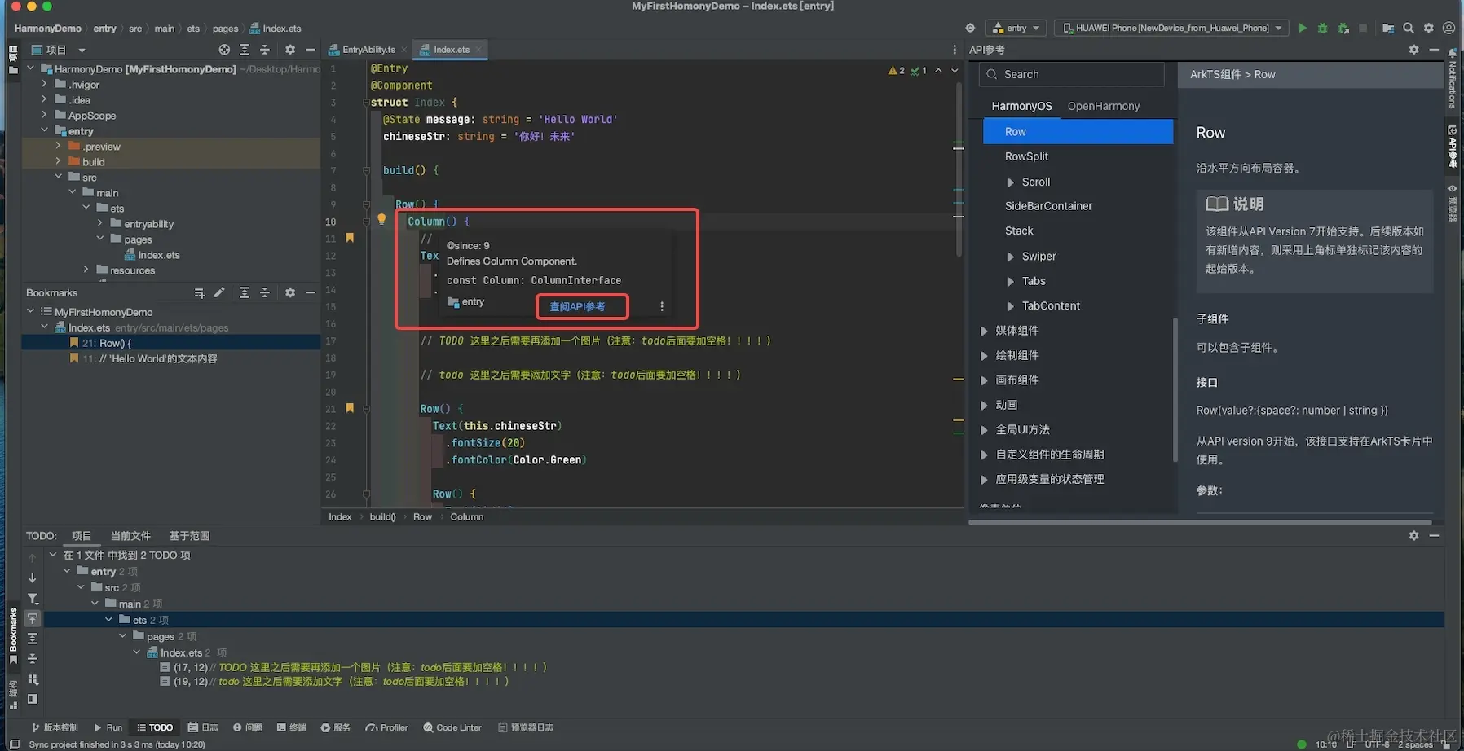Click the pages breadcrumb in the navigation bar

click(225, 29)
